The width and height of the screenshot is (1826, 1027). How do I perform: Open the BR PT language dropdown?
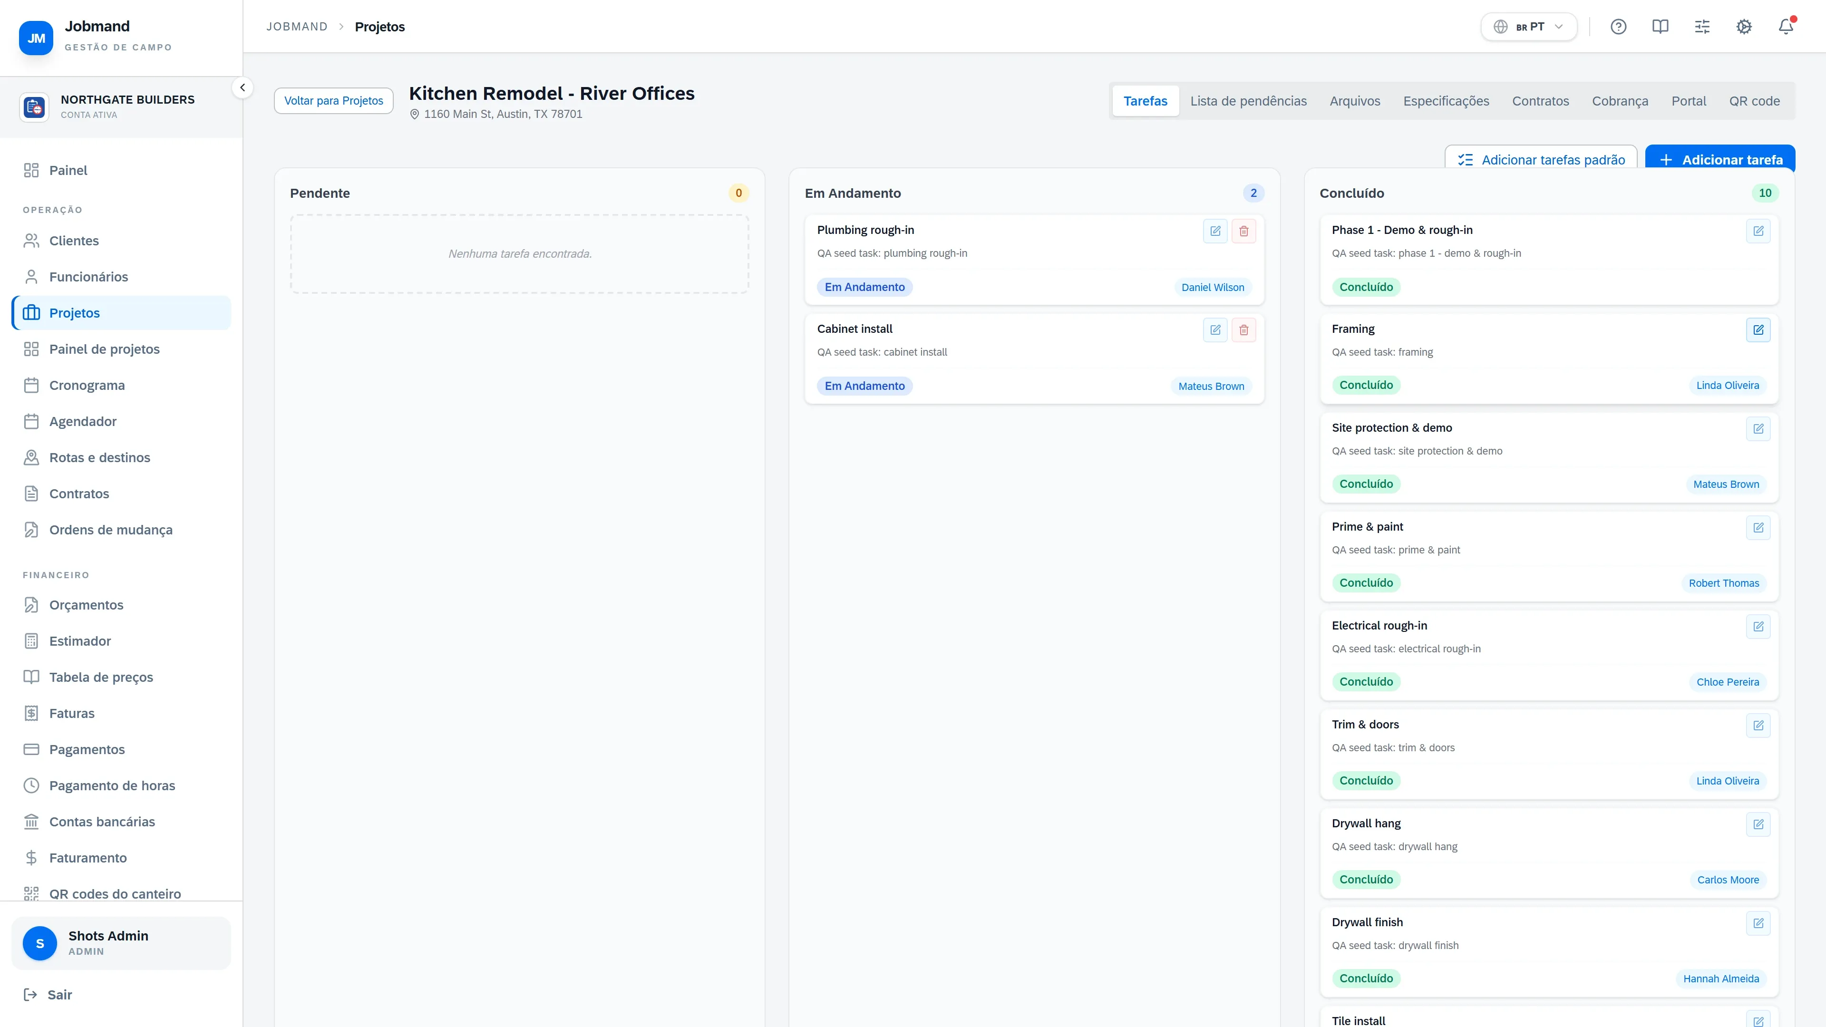point(1528,27)
